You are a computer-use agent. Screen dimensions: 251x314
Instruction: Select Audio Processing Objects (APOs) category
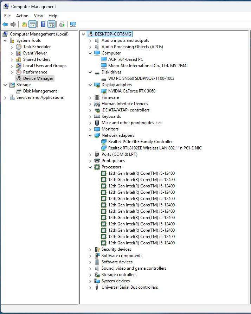[x=132, y=47]
